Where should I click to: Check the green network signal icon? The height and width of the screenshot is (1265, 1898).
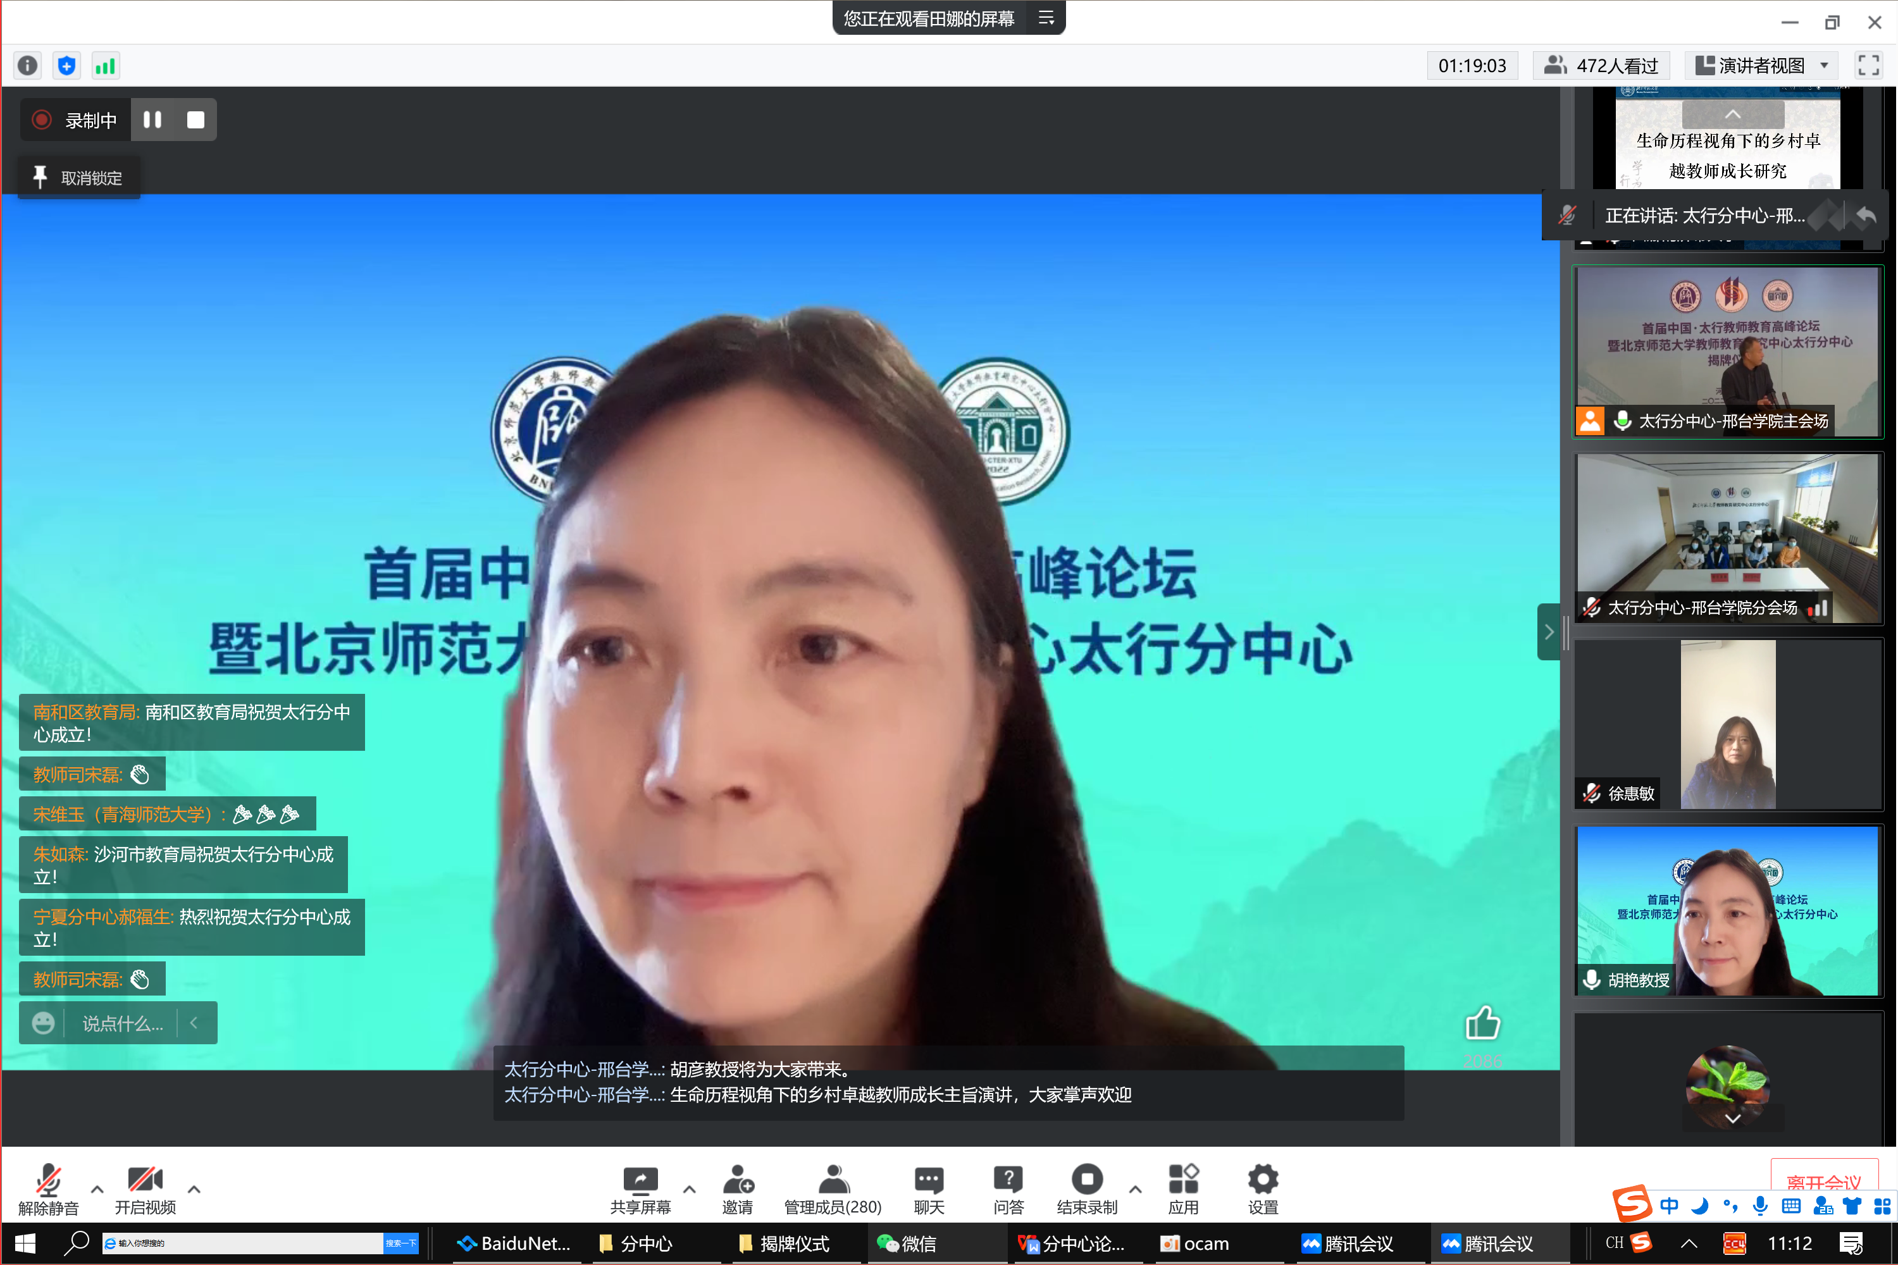coord(106,65)
